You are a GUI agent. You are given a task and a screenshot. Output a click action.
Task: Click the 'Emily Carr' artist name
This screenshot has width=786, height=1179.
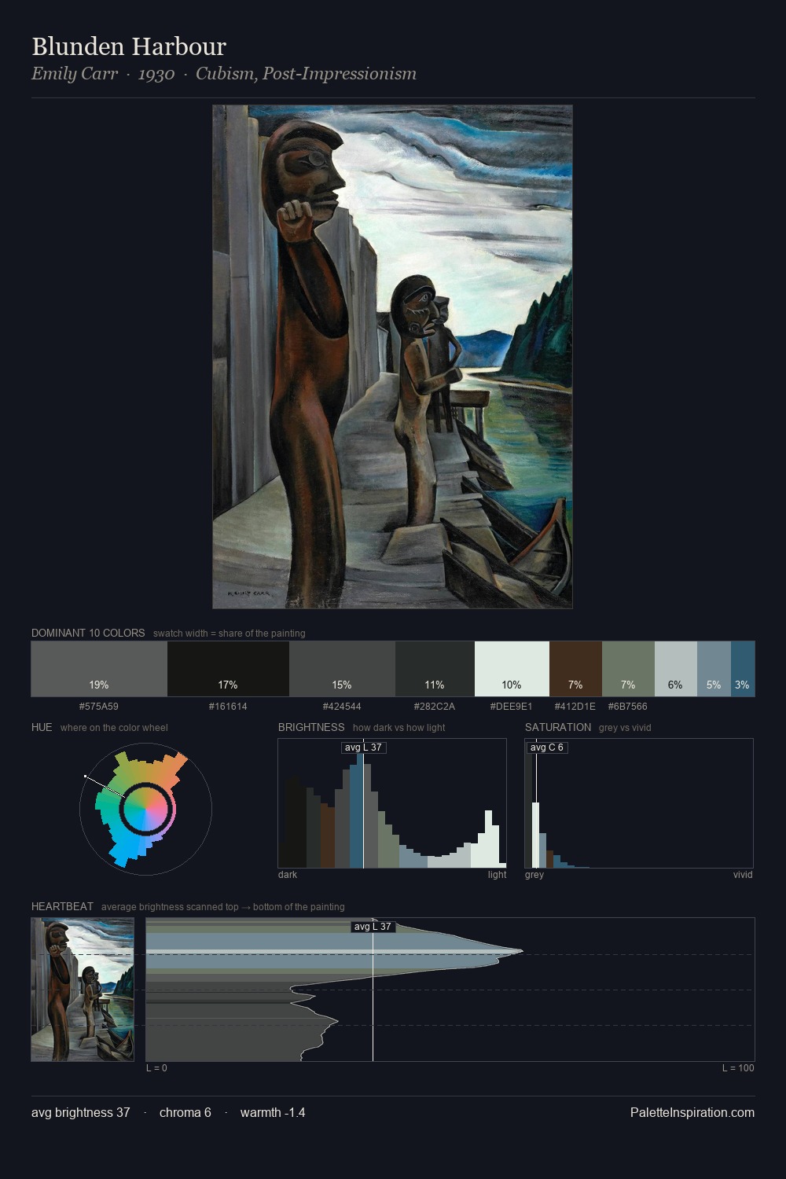[x=75, y=74]
